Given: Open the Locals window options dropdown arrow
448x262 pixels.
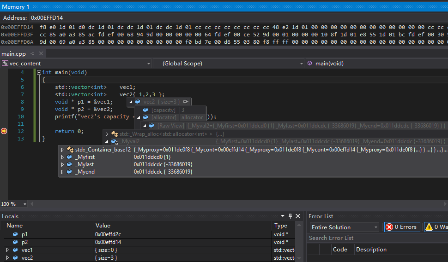Looking at the screenshot, I should [x=283, y=216].
